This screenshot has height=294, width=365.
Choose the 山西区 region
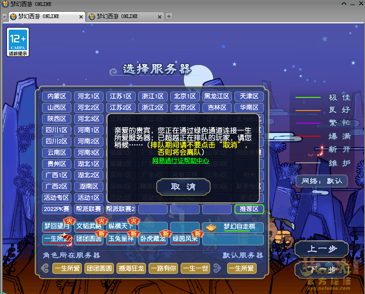click(x=56, y=107)
